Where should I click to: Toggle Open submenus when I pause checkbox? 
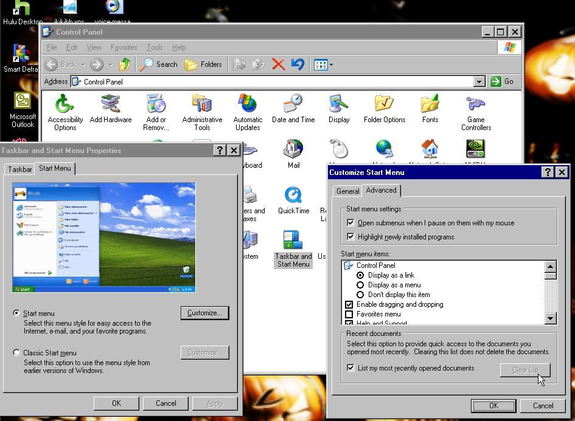click(350, 222)
